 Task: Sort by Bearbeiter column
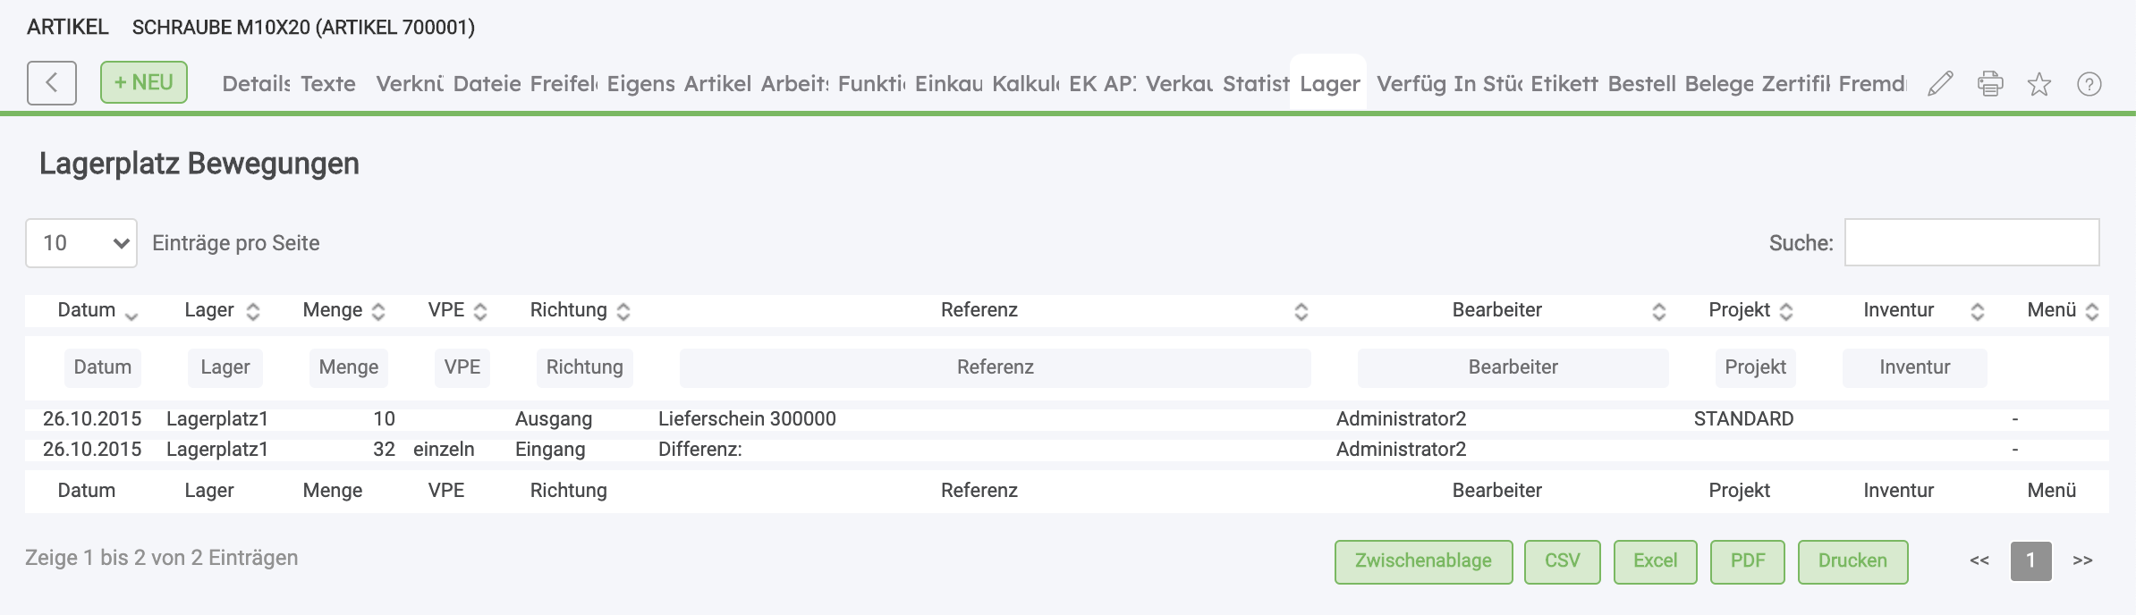pyautogui.click(x=1658, y=311)
